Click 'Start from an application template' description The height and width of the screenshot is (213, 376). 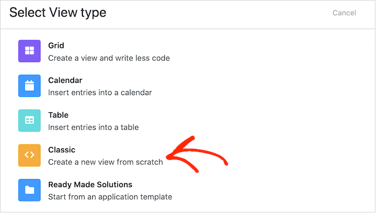click(110, 197)
